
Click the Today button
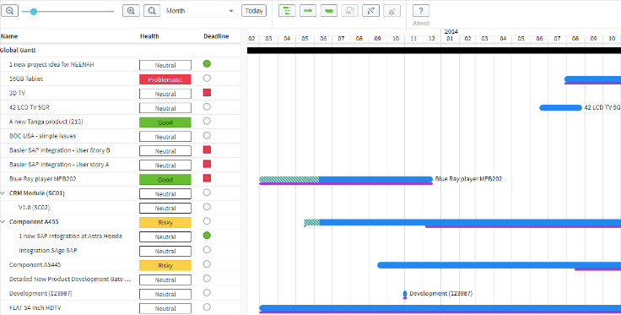pos(254,11)
